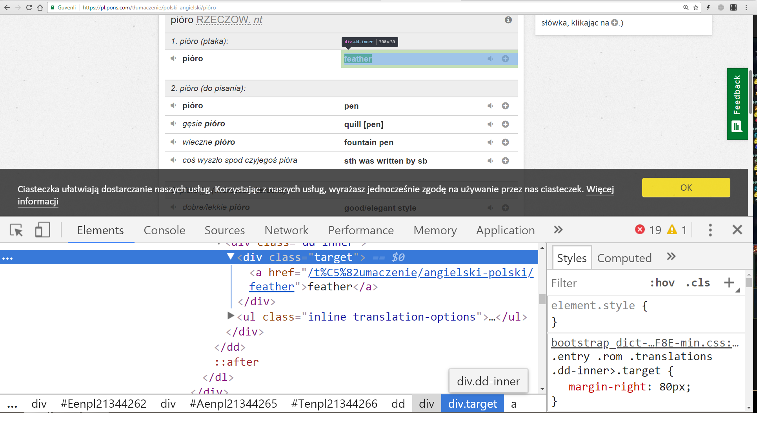
Task: Collapse the div class target node
Action: tap(231, 257)
